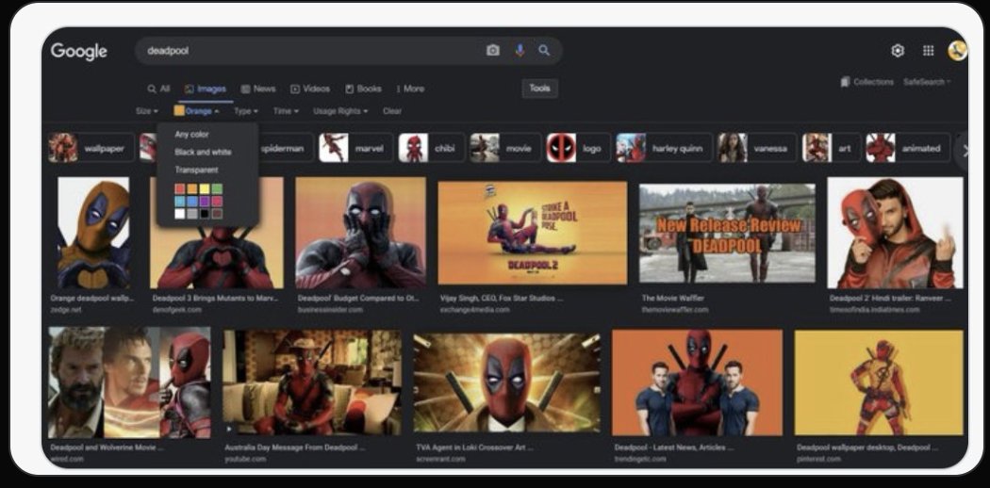
Task: Click the search magnifier button
Action: (x=544, y=51)
